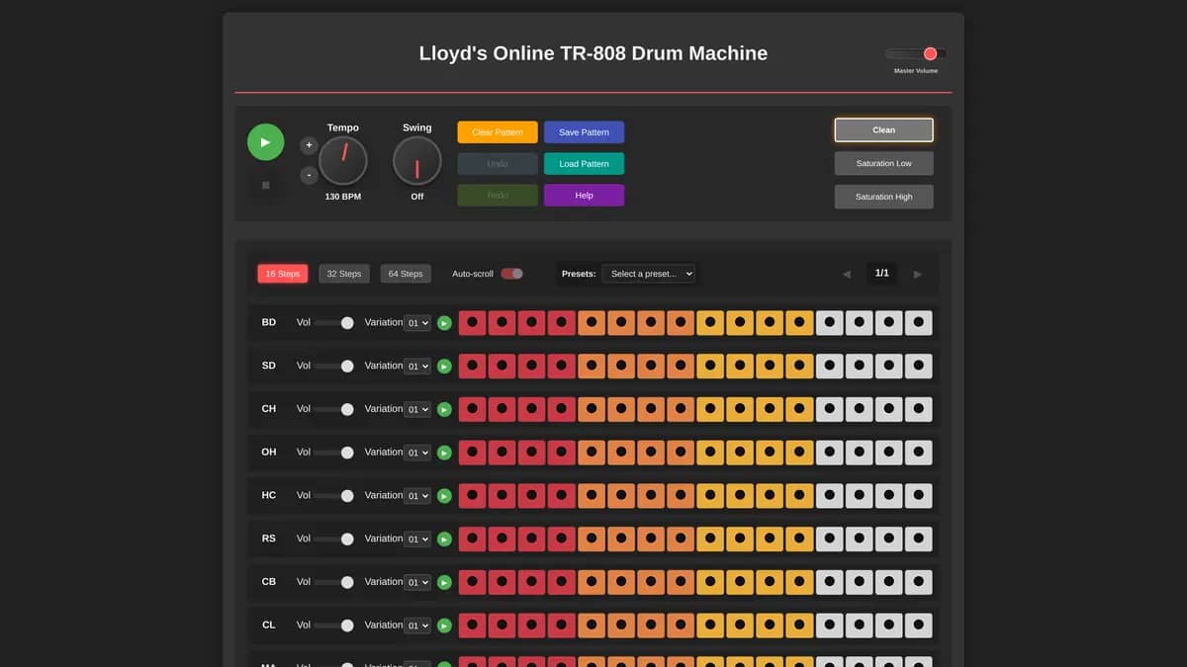Adjust the BD volume slider
The image size is (1187, 667).
pos(333,323)
